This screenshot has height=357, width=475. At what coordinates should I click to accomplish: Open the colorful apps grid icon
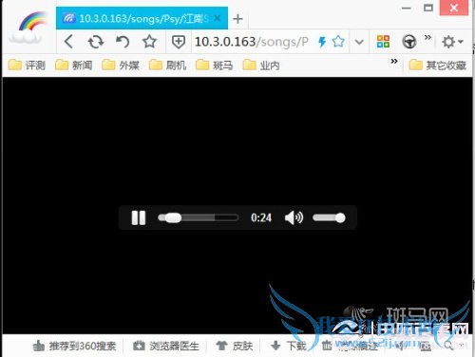383,42
